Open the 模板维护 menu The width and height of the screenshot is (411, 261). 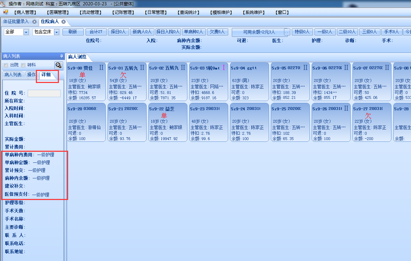coord(221,12)
